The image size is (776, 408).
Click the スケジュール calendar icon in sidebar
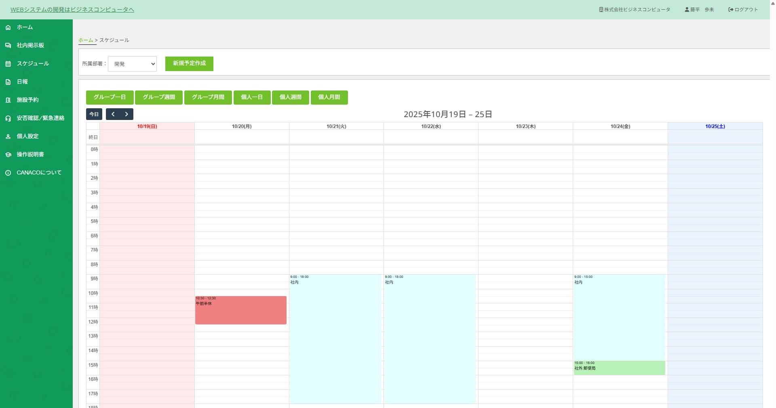(8, 64)
